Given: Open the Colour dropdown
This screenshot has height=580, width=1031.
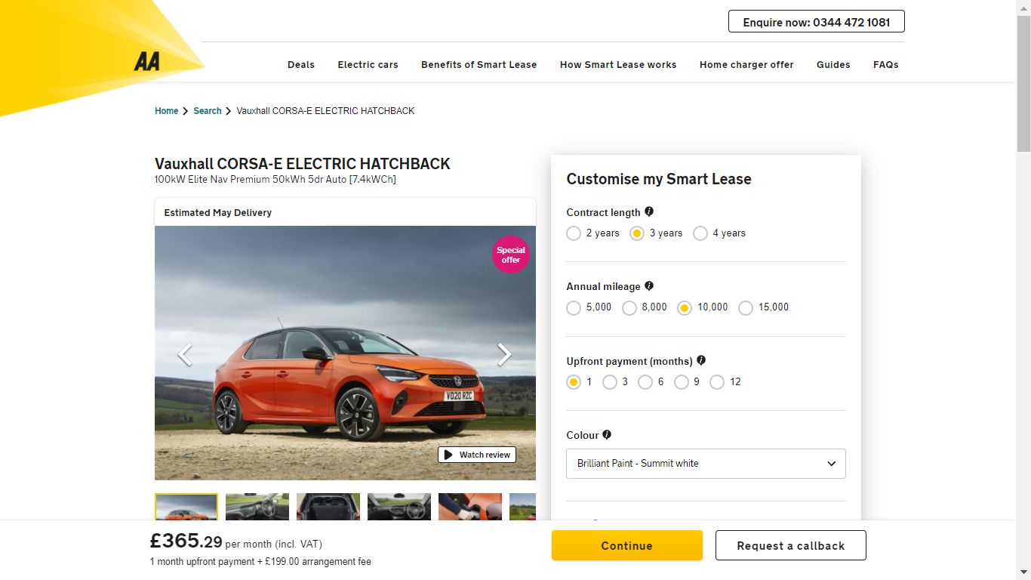Looking at the screenshot, I should pos(706,464).
